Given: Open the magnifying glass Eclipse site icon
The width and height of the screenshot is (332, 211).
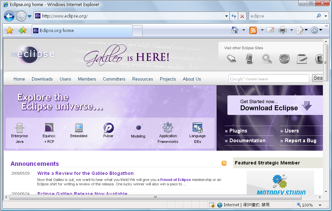Looking at the screenshot, I should (267, 59).
